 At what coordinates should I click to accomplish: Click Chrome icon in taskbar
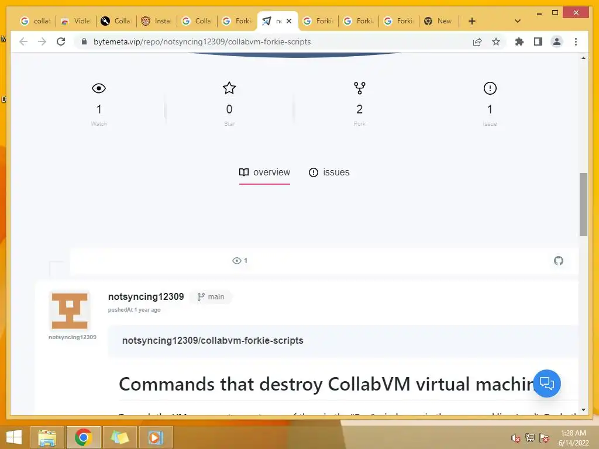pyautogui.click(x=83, y=437)
